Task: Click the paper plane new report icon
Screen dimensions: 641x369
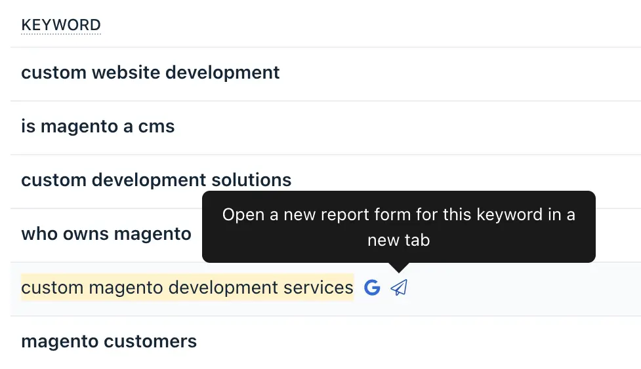Action: [x=399, y=288]
